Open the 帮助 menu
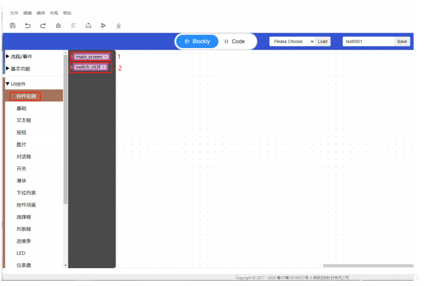 click(x=67, y=13)
